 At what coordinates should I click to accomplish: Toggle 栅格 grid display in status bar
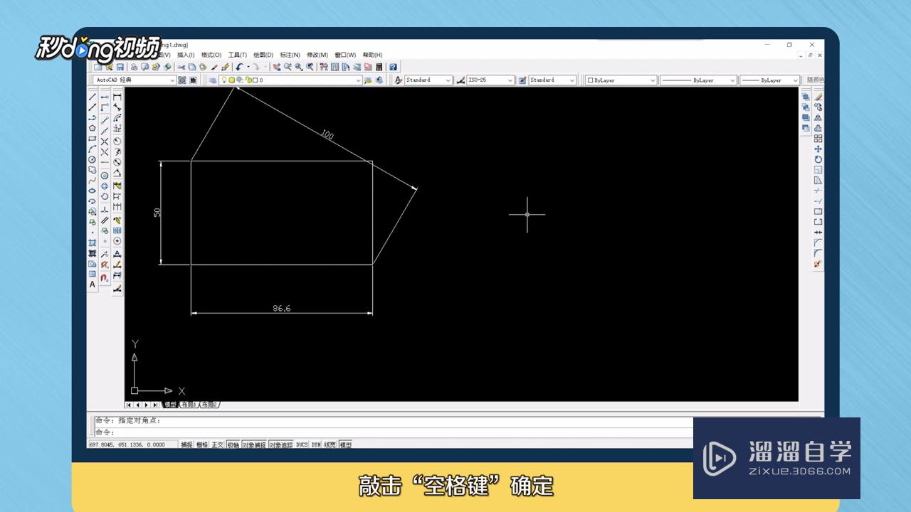(x=202, y=444)
